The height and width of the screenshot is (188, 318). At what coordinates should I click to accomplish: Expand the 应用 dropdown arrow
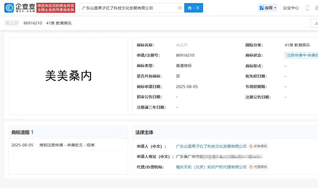(275, 8)
